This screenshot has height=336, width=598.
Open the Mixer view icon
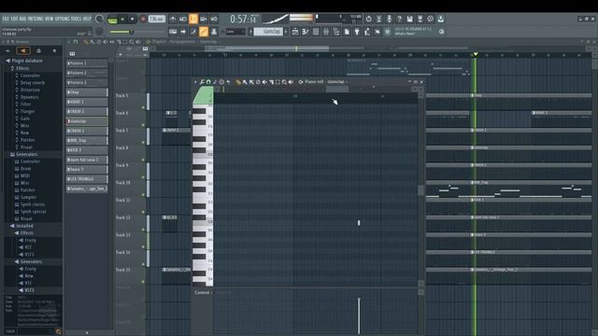tap(326, 32)
